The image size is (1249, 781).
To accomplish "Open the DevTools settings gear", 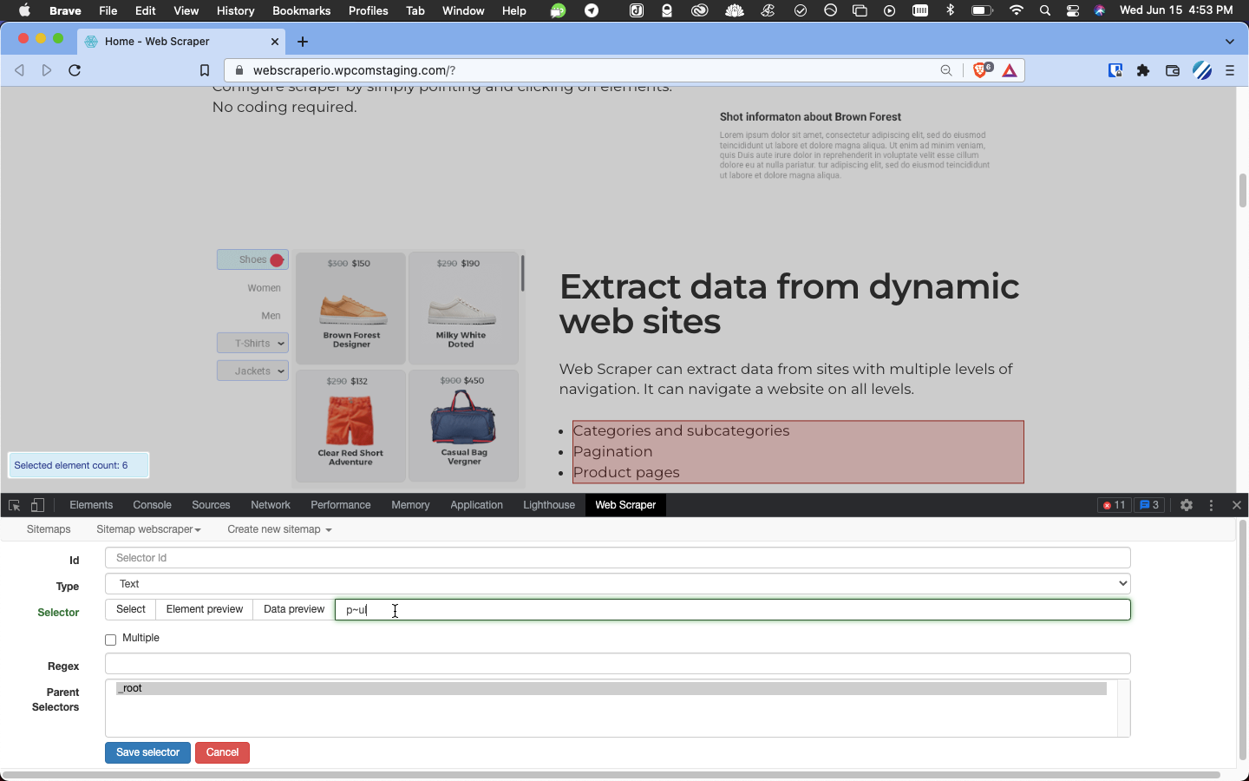I will pos(1187,505).
